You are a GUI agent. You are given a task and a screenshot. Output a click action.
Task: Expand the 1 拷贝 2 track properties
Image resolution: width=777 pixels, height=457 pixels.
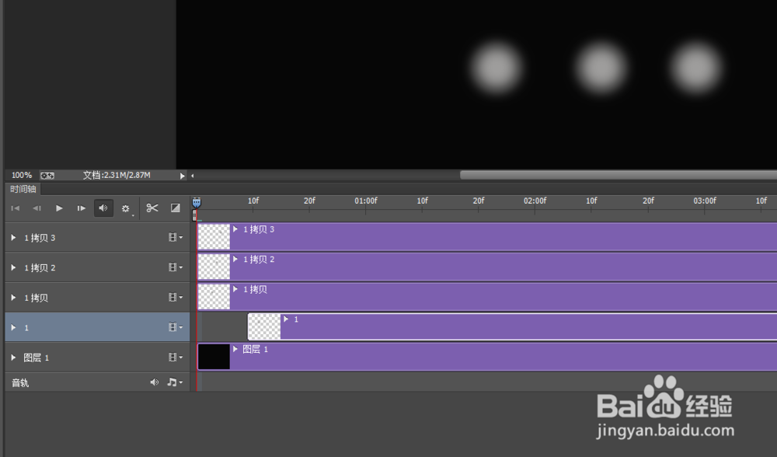tap(13, 267)
